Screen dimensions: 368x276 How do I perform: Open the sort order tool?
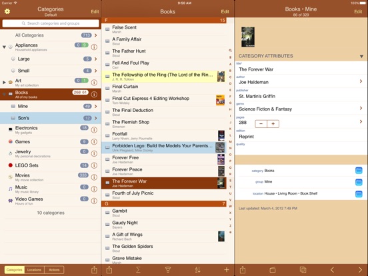(197, 269)
